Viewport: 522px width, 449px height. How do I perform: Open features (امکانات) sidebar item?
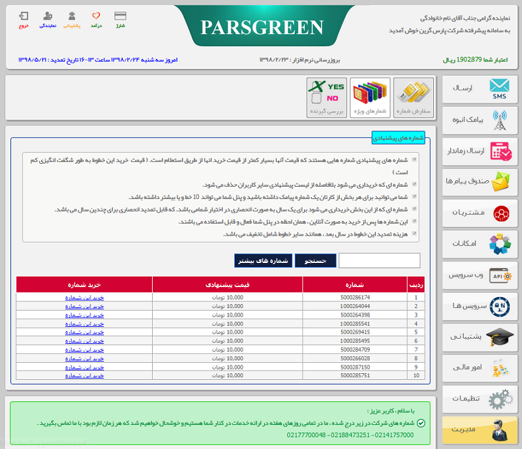click(480, 244)
